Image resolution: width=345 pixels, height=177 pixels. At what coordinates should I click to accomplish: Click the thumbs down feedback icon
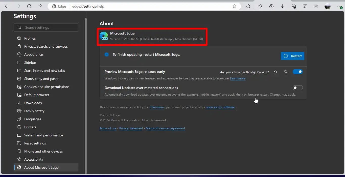pos(286,72)
